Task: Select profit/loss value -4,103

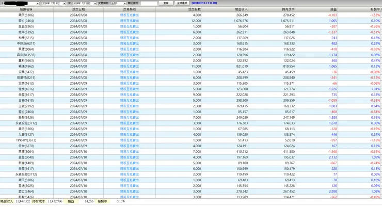Action: tap(332, 15)
